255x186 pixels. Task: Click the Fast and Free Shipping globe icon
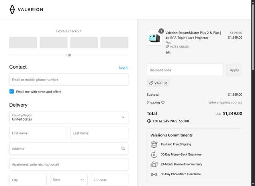154,144
